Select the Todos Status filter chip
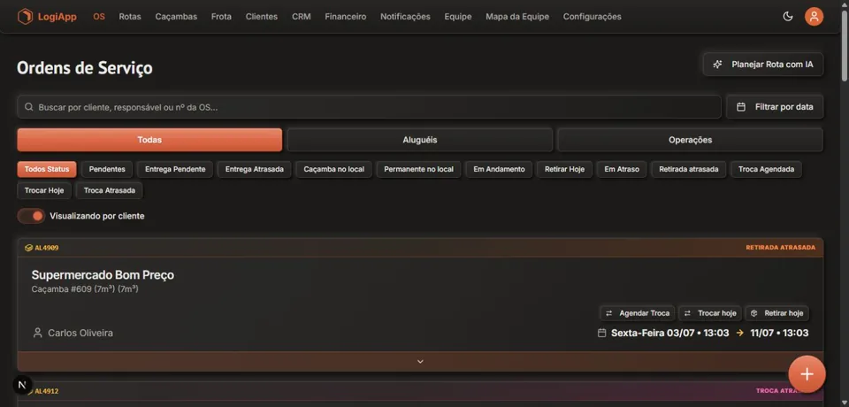849x407 pixels. click(x=47, y=169)
